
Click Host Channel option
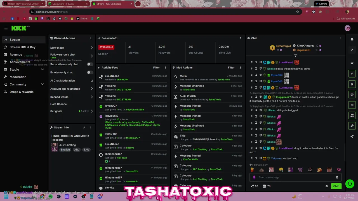tap(59, 104)
